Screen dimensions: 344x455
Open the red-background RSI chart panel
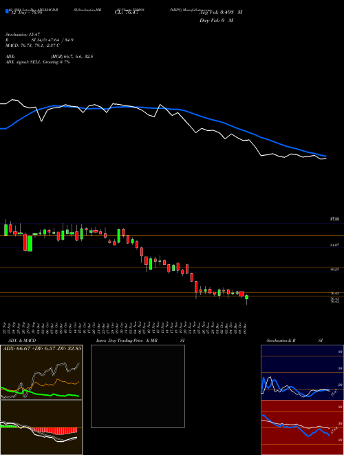302,427
